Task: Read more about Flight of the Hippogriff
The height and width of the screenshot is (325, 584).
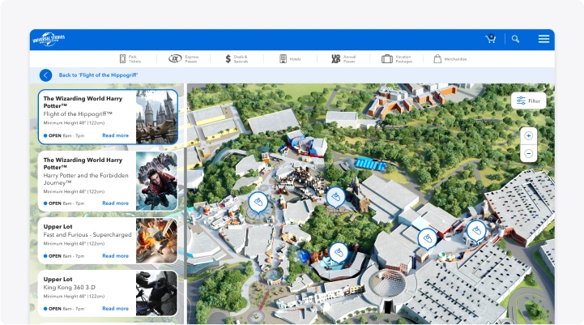Action: click(115, 135)
